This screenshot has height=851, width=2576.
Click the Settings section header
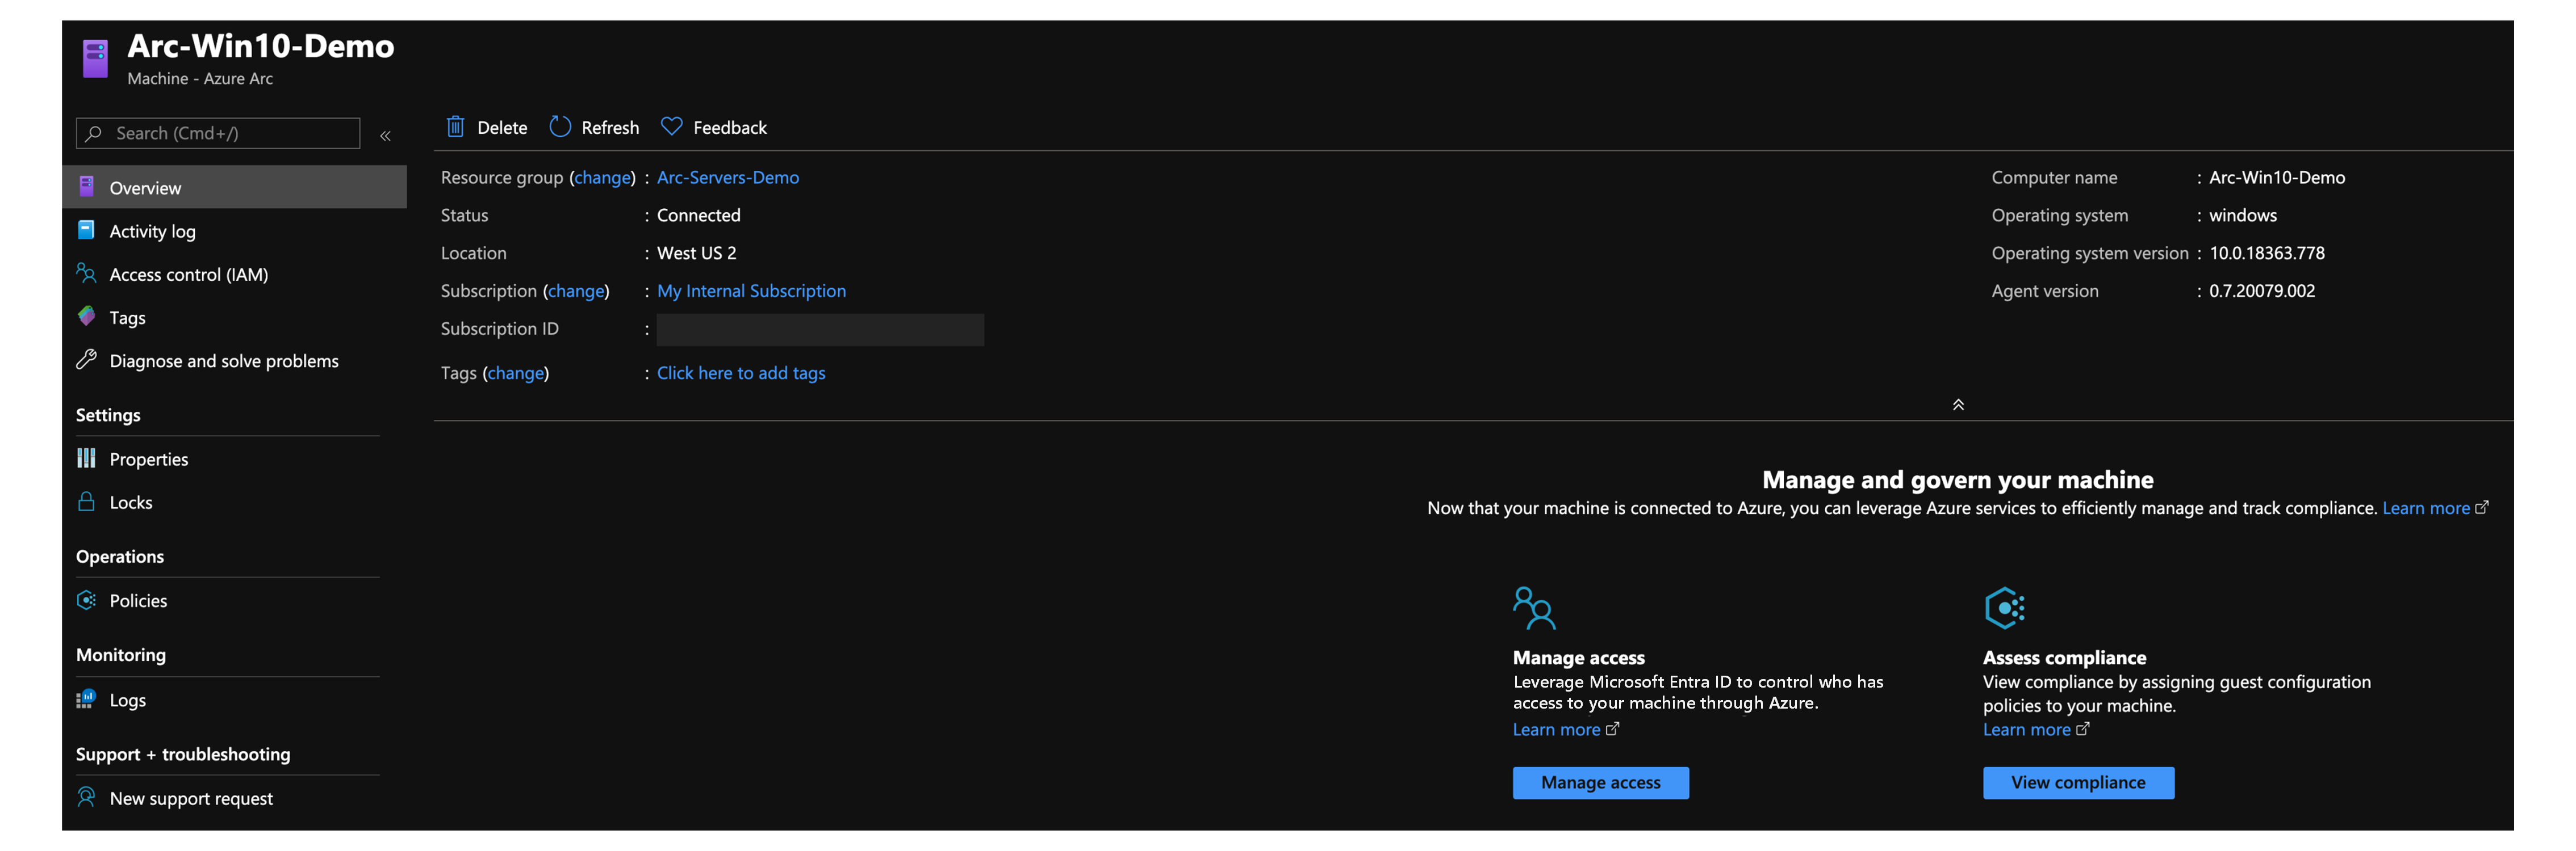pyautogui.click(x=108, y=415)
